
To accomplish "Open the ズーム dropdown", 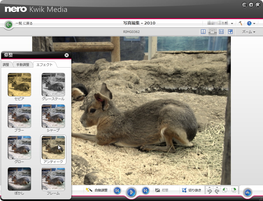I will point(249,32).
